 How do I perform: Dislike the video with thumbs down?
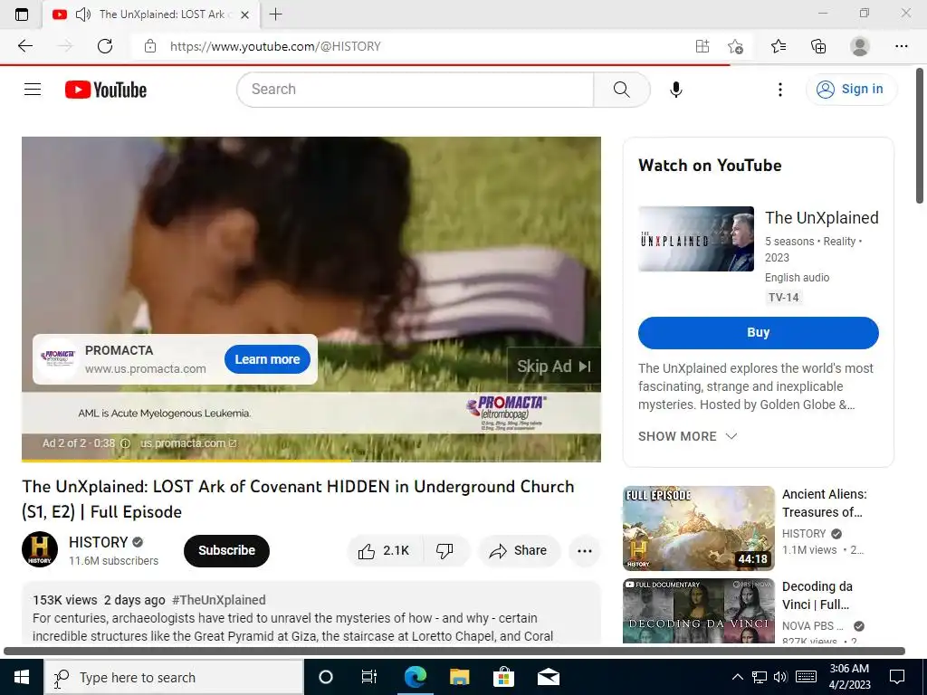[444, 551]
